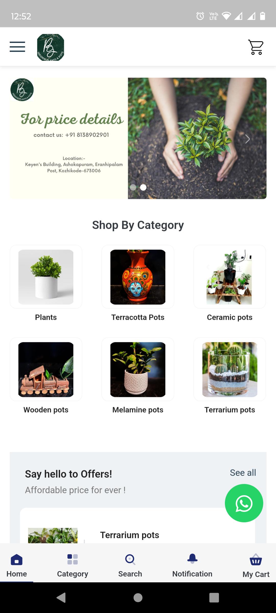
Task: Click See all offers link
Action: [243, 473]
